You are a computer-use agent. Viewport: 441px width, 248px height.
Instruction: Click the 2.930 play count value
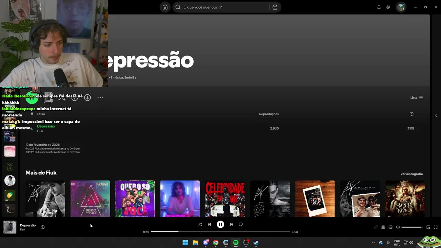pyautogui.click(x=274, y=128)
